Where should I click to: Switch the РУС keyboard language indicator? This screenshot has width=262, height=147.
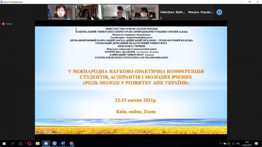pos(238,144)
